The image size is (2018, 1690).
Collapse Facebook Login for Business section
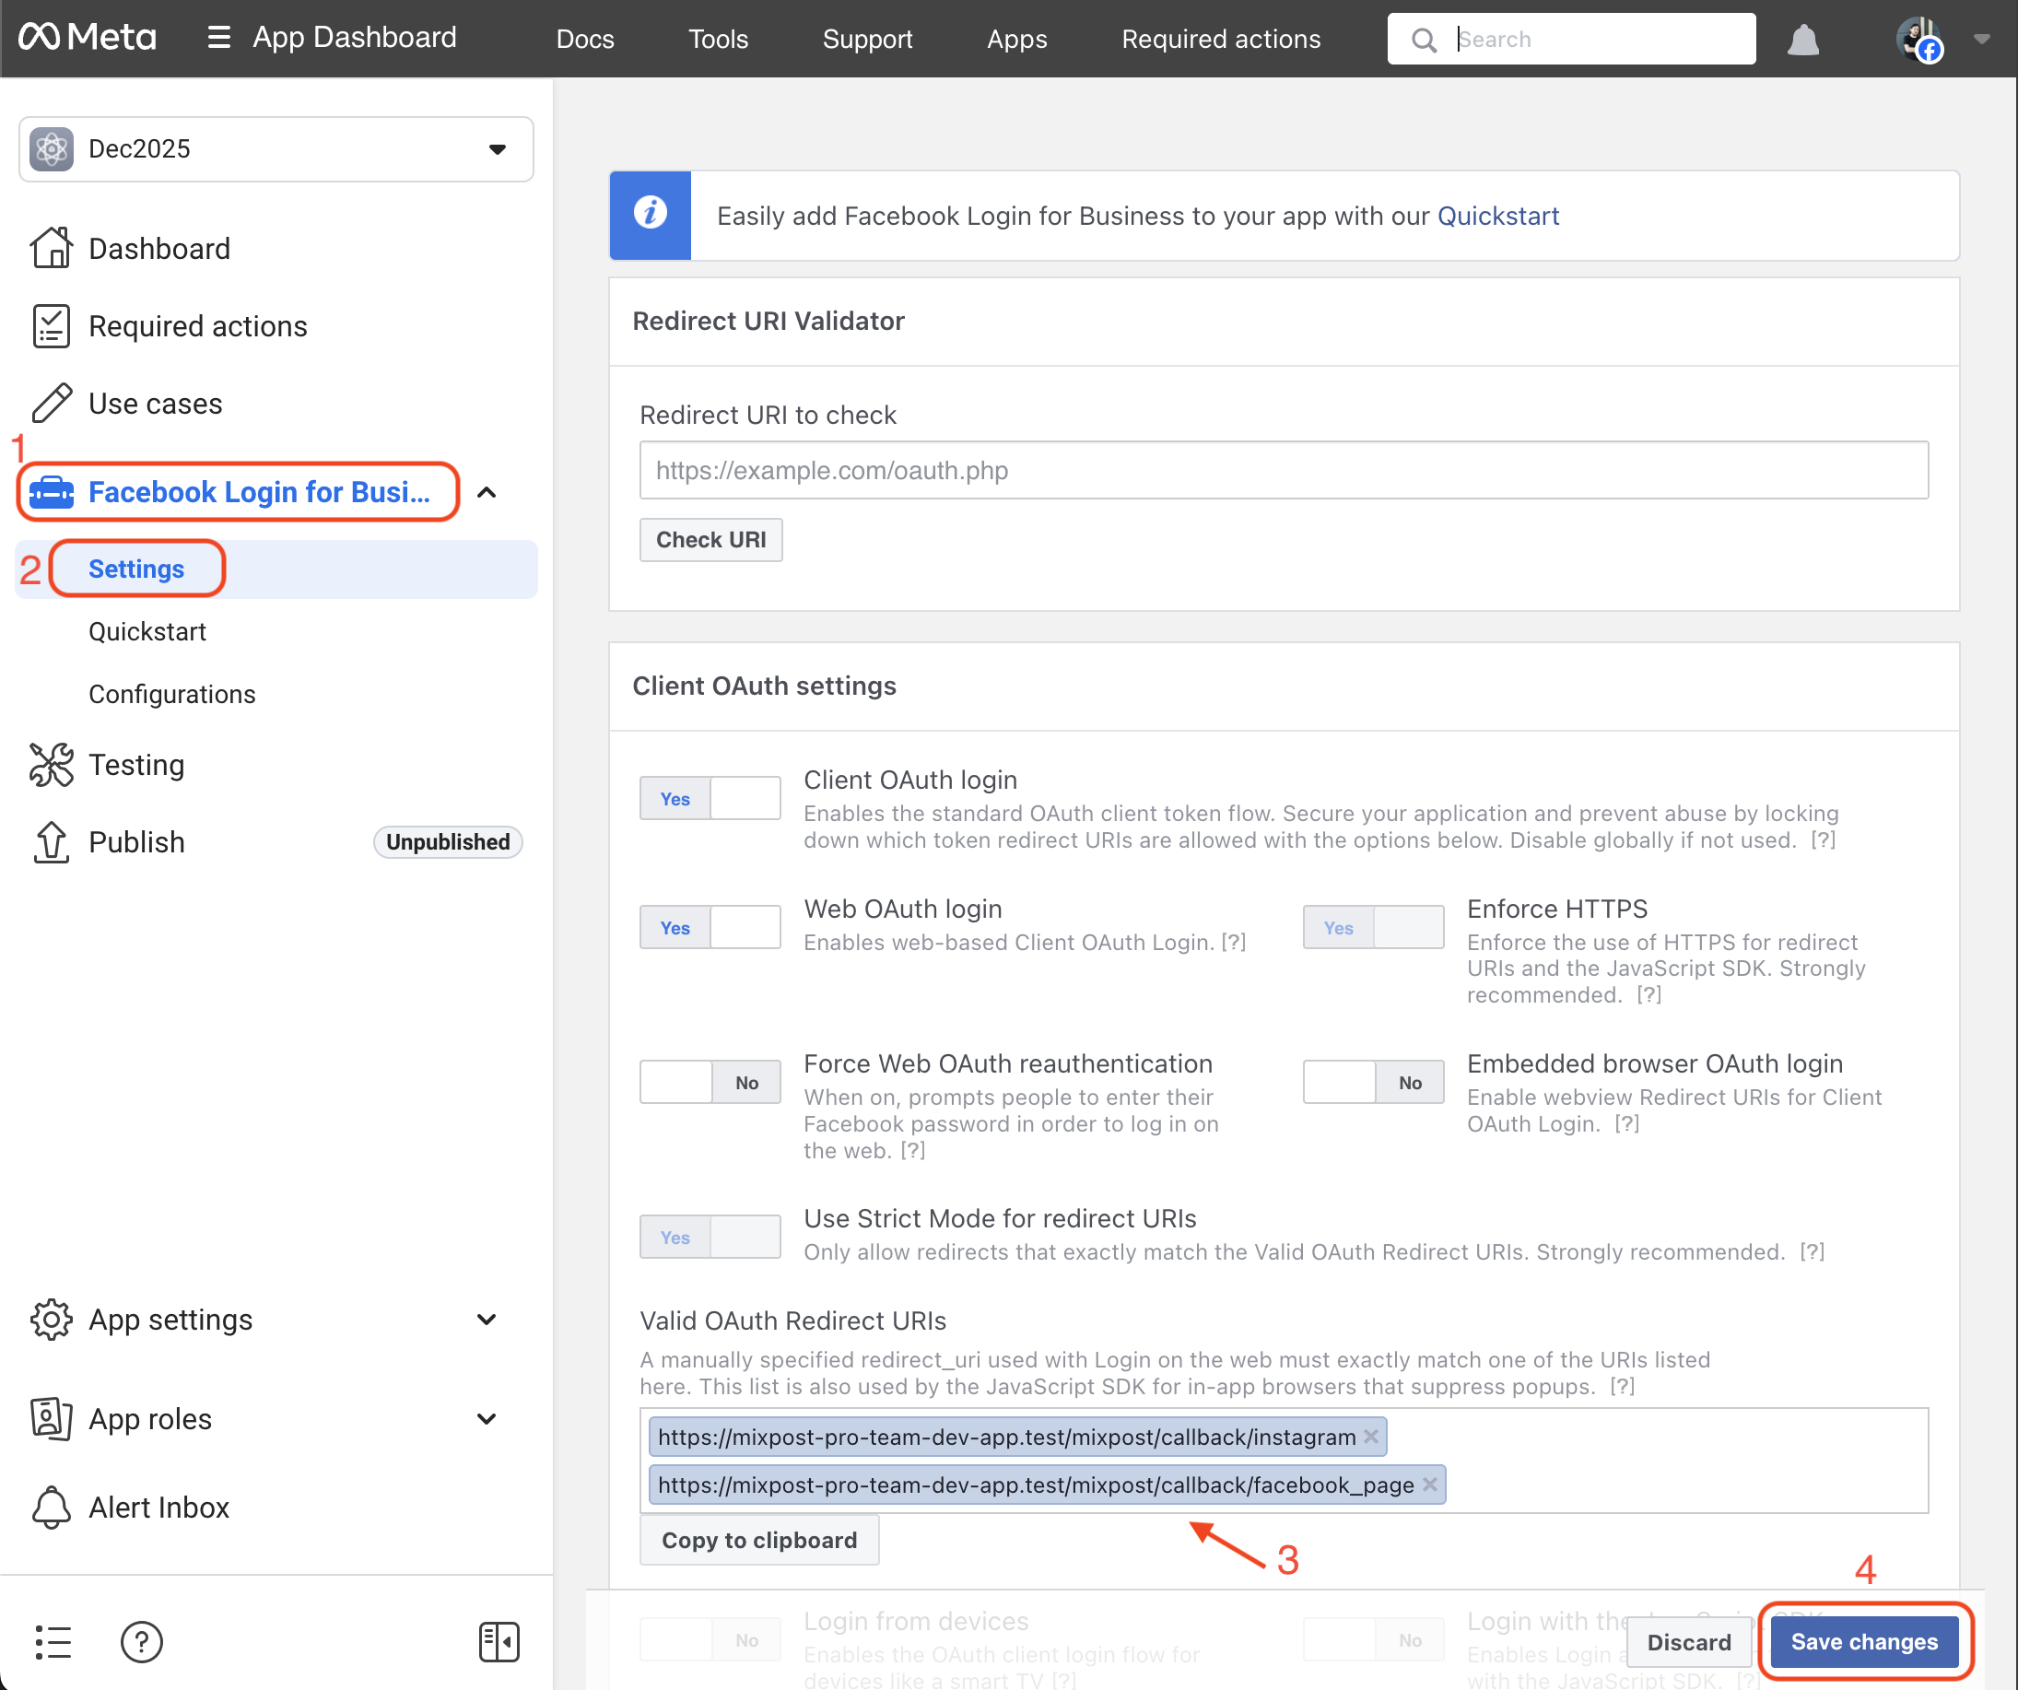487,492
